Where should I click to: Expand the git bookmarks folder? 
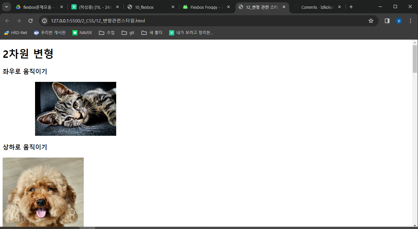tap(128, 32)
